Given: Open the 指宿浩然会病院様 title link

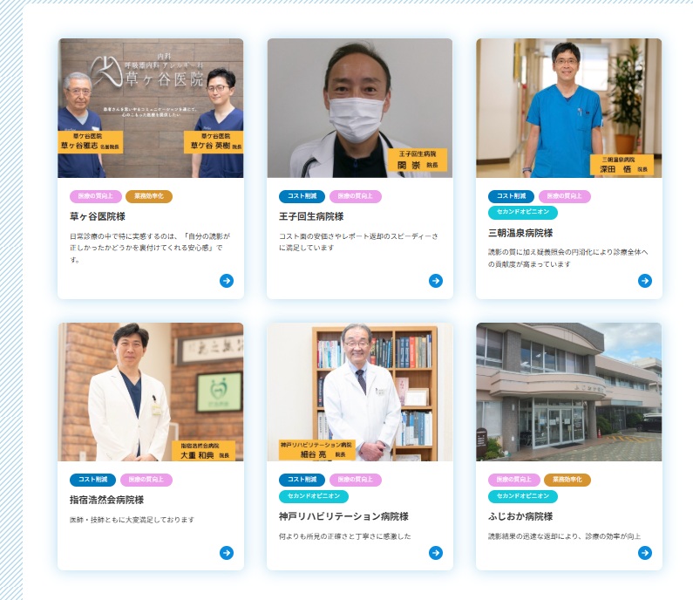Looking at the screenshot, I should coord(106,500).
